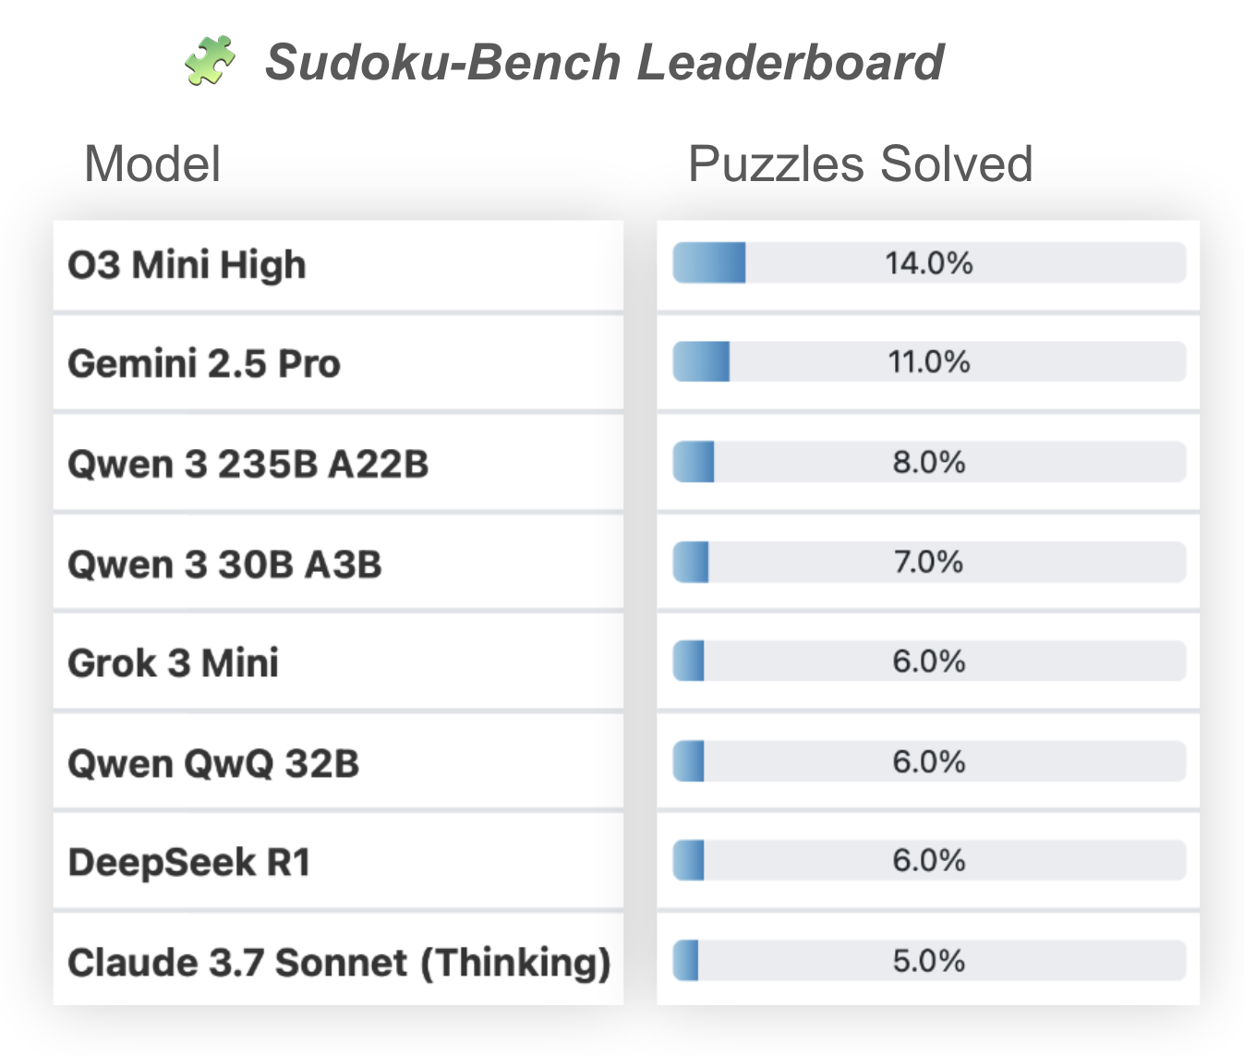Select the Qwen 3 30B A3B entry

tap(224, 564)
